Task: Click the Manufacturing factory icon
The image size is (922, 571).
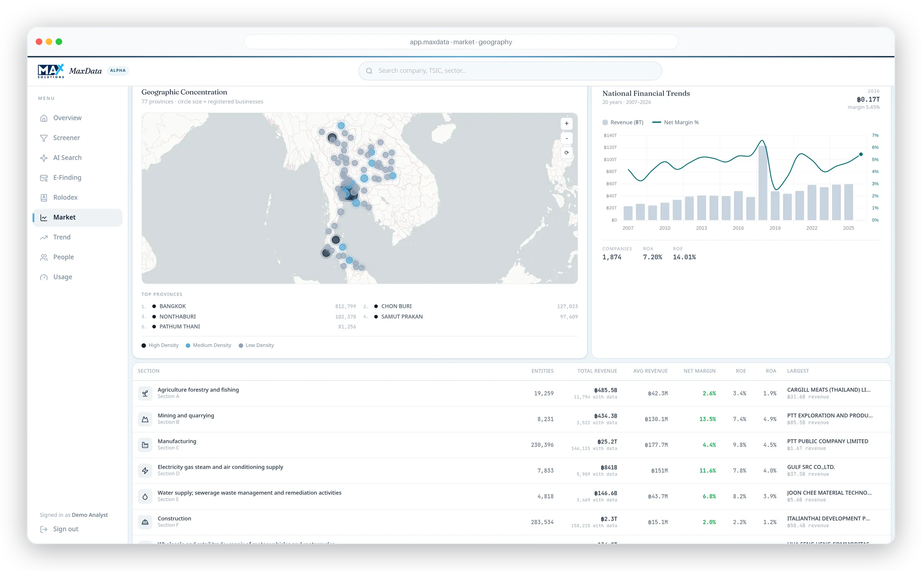Action: tap(145, 445)
